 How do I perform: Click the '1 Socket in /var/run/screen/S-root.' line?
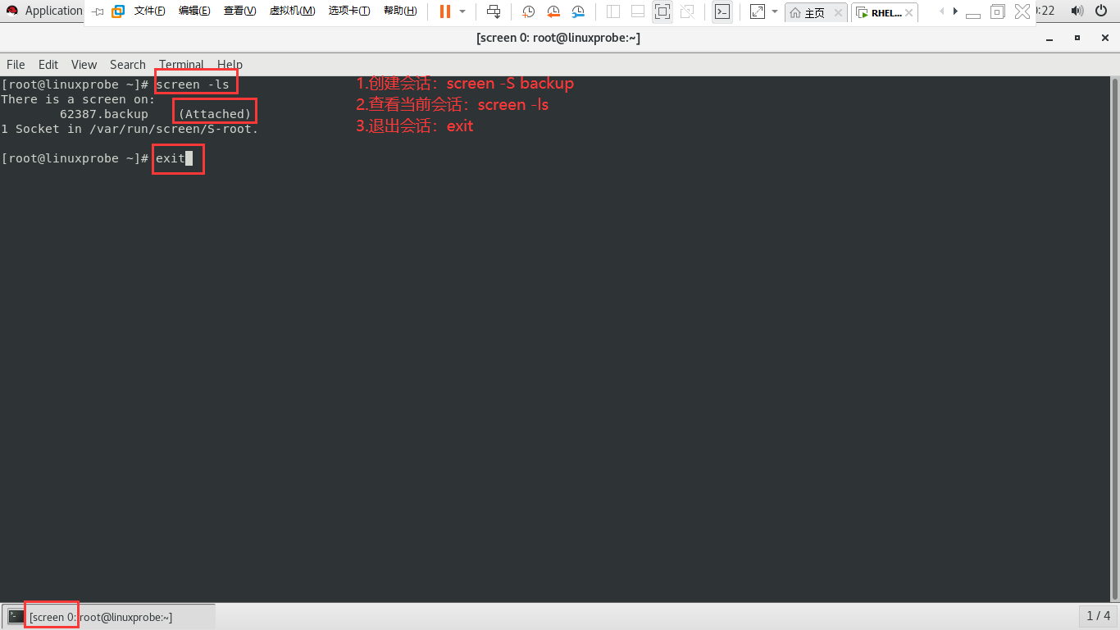(130, 129)
